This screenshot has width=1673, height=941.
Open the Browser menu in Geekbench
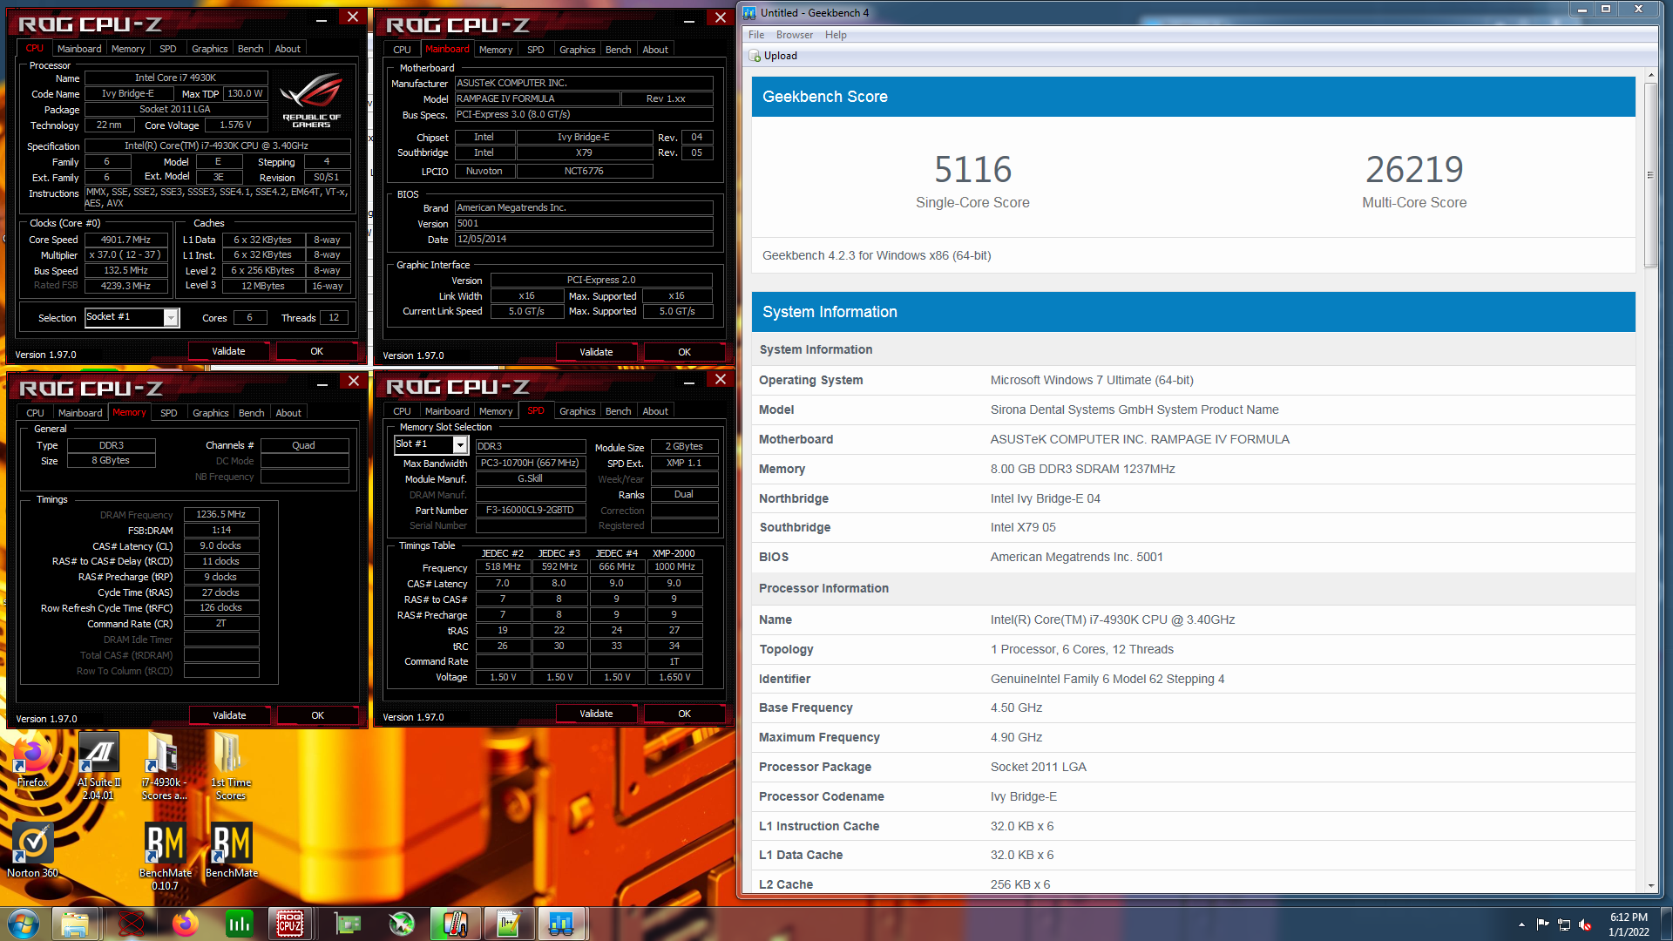coord(795,35)
